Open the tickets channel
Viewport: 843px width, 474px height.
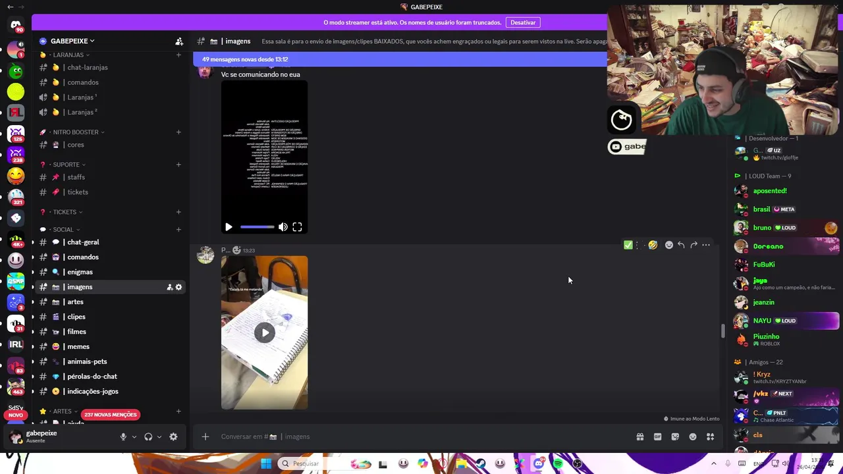point(111,192)
